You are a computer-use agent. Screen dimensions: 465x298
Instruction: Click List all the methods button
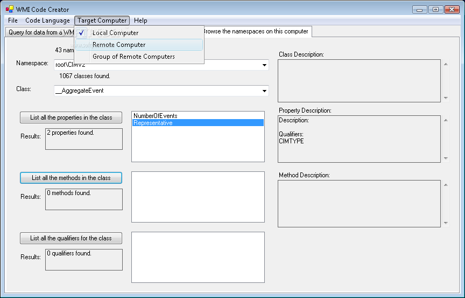click(71, 178)
